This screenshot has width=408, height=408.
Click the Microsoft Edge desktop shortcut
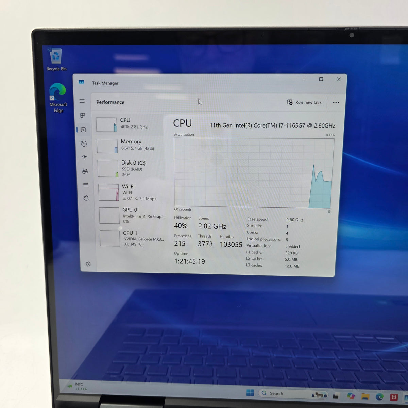pyautogui.click(x=58, y=98)
